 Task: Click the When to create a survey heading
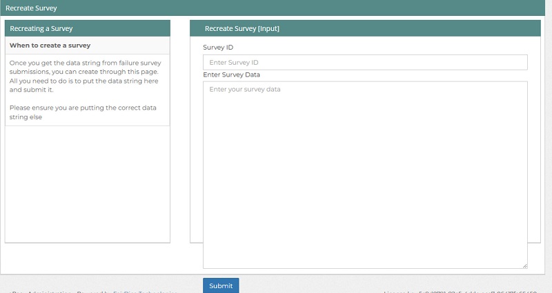tap(50, 45)
